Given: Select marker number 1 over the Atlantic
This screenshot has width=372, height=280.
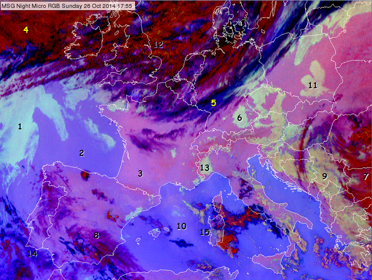Looking at the screenshot, I should (x=20, y=127).
